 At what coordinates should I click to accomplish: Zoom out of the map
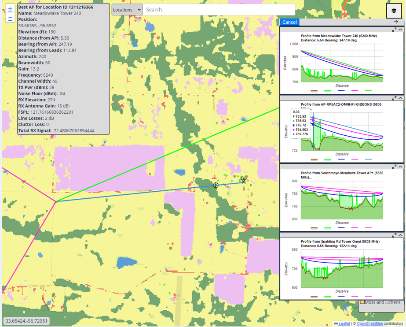10,19
